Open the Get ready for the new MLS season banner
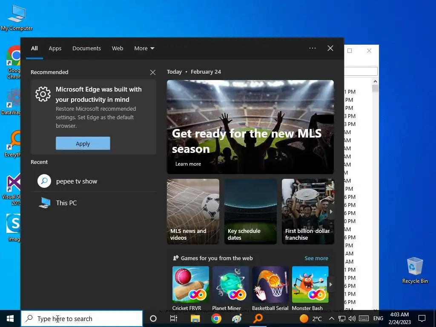This screenshot has height=327, width=436. pos(250,127)
